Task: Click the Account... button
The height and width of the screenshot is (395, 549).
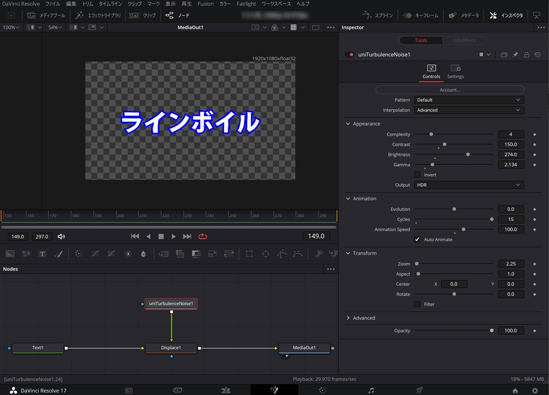Action: (x=450, y=90)
